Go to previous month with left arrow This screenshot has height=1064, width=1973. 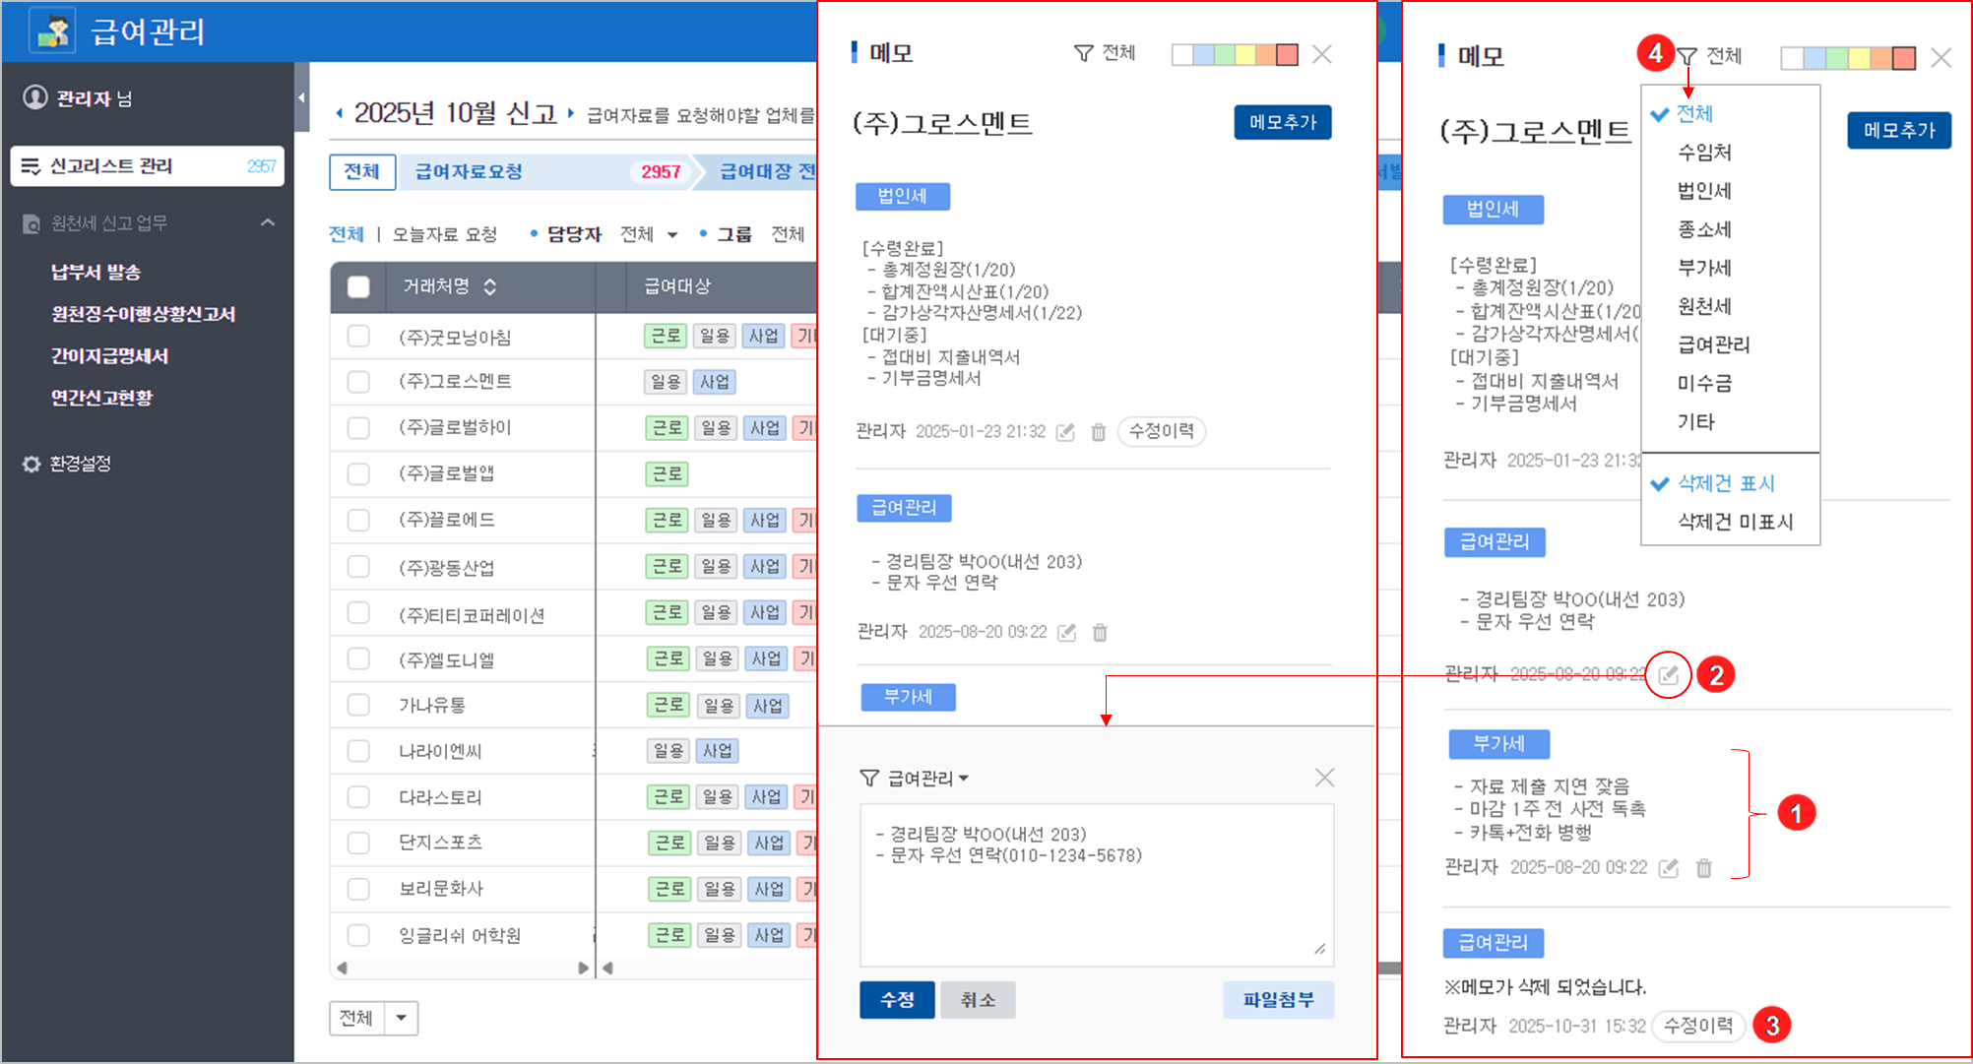pos(340,113)
